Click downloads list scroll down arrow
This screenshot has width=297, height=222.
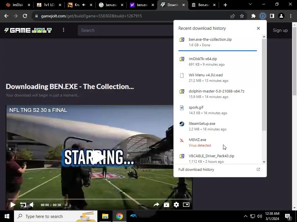264,162
